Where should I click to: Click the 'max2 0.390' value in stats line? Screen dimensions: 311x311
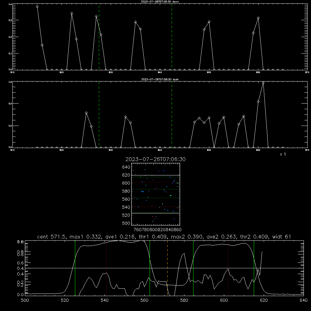(187, 237)
